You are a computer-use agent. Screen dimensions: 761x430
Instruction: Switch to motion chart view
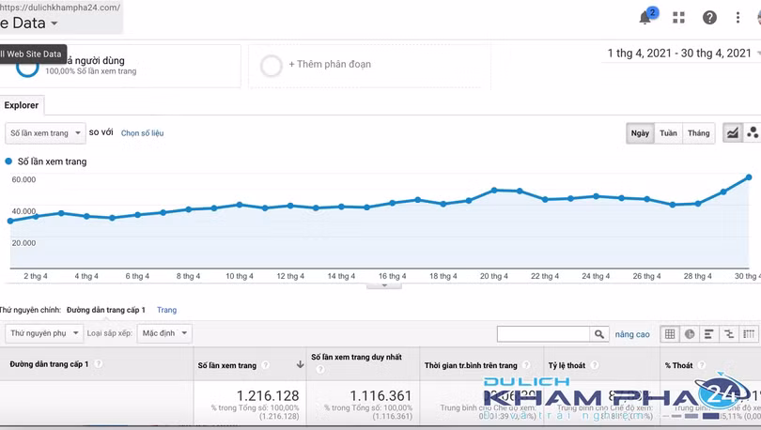(x=752, y=133)
